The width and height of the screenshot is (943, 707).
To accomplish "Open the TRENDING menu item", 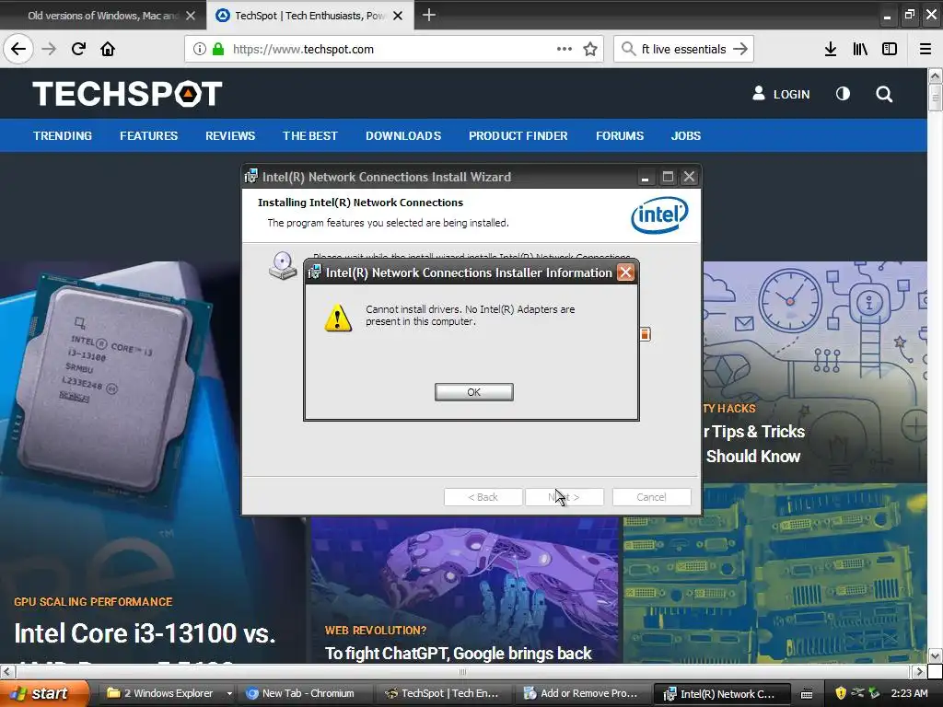I will (63, 136).
